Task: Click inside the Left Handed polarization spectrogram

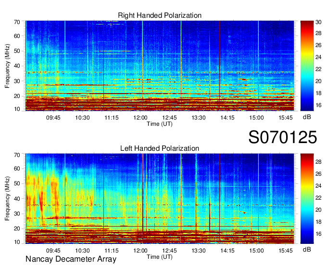Action: click(x=160, y=199)
